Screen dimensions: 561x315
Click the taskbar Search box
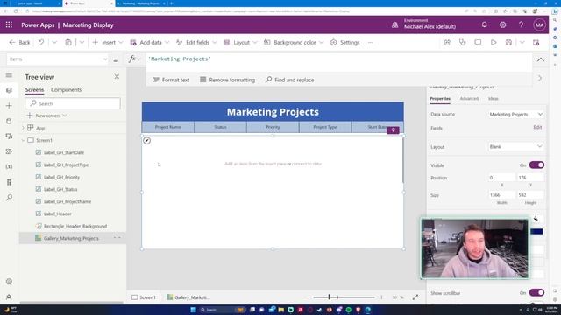(x=222, y=310)
